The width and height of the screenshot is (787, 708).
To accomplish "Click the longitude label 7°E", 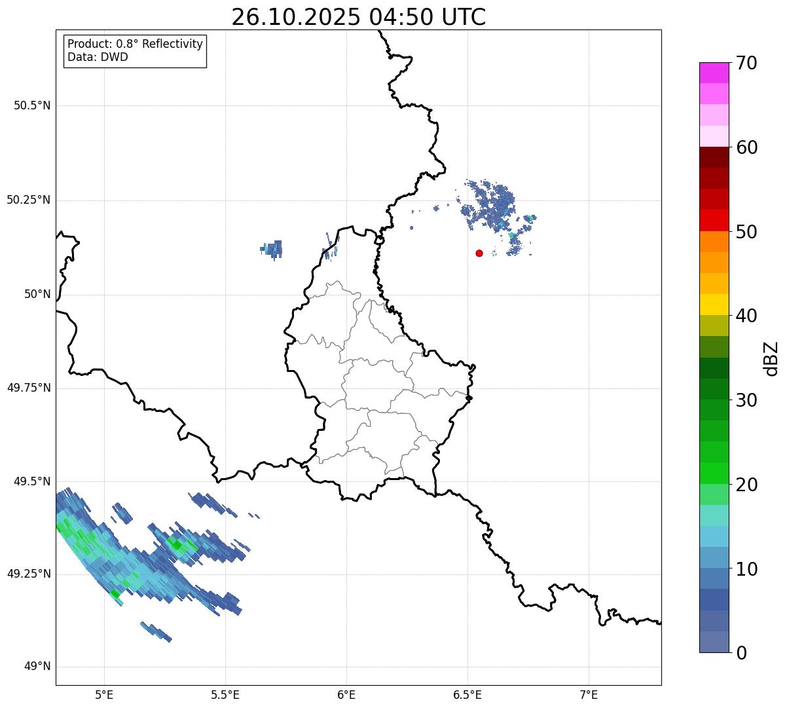I will (589, 694).
